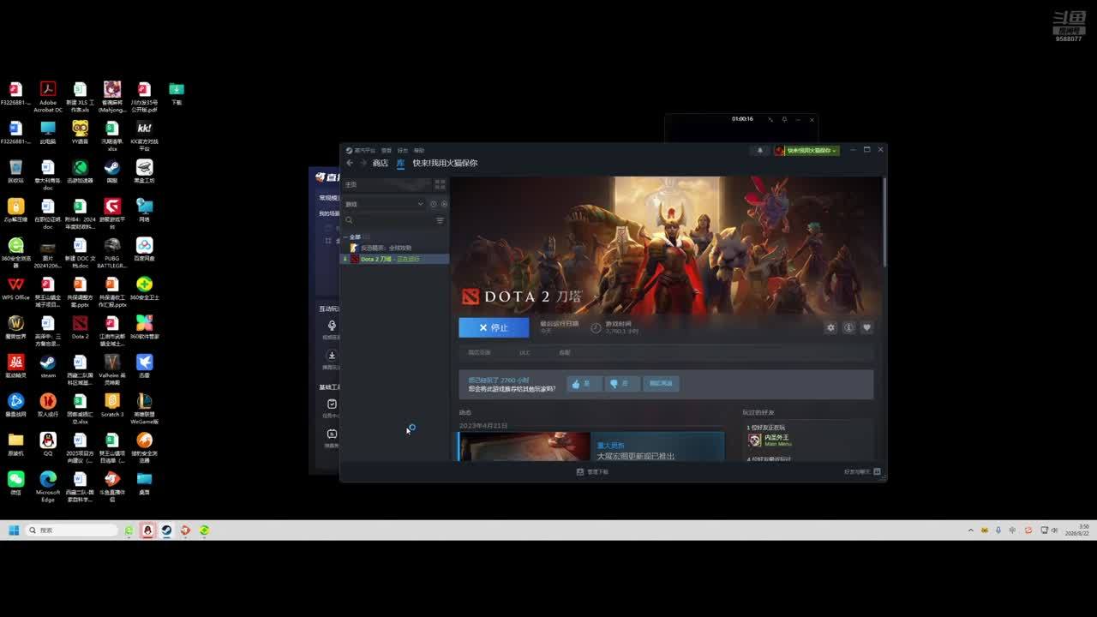Open the 大屠东版更新现已推出 news thumbnail
The height and width of the screenshot is (617, 1097).
point(525,446)
